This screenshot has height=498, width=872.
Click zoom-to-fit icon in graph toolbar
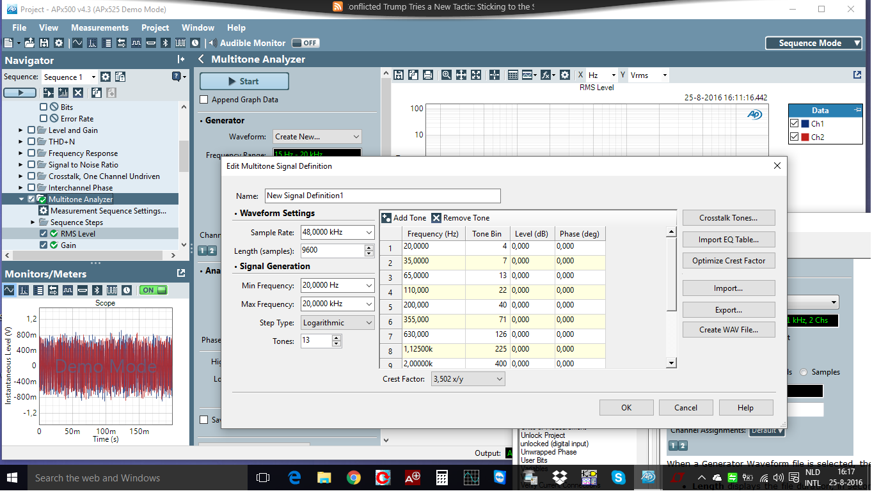tap(476, 75)
